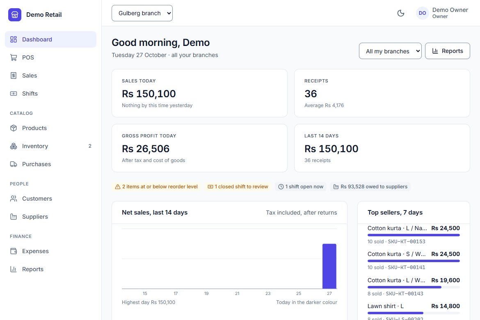Toggle dark mode with the moon icon
The width and height of the screenshot is (480, 320).
(401, 13)
